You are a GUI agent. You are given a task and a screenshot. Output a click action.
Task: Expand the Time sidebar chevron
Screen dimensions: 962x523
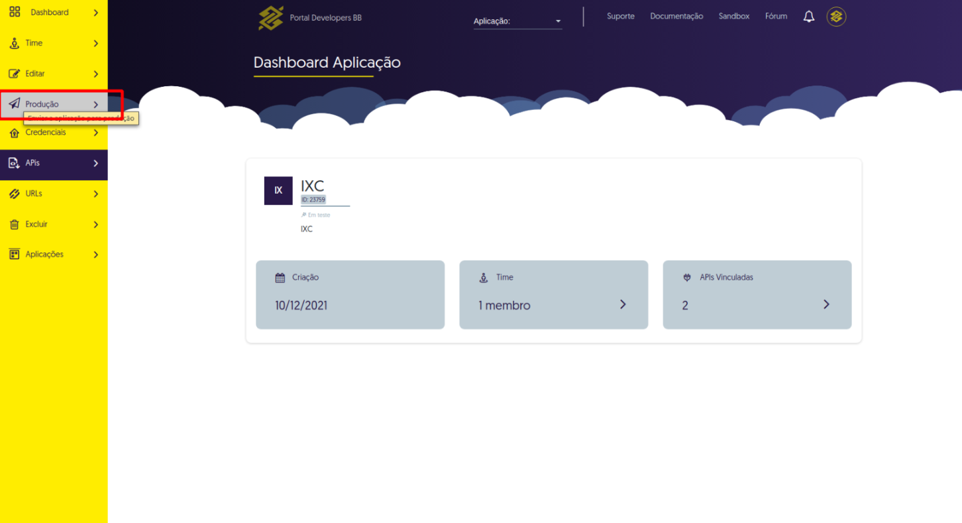point(96,44)
